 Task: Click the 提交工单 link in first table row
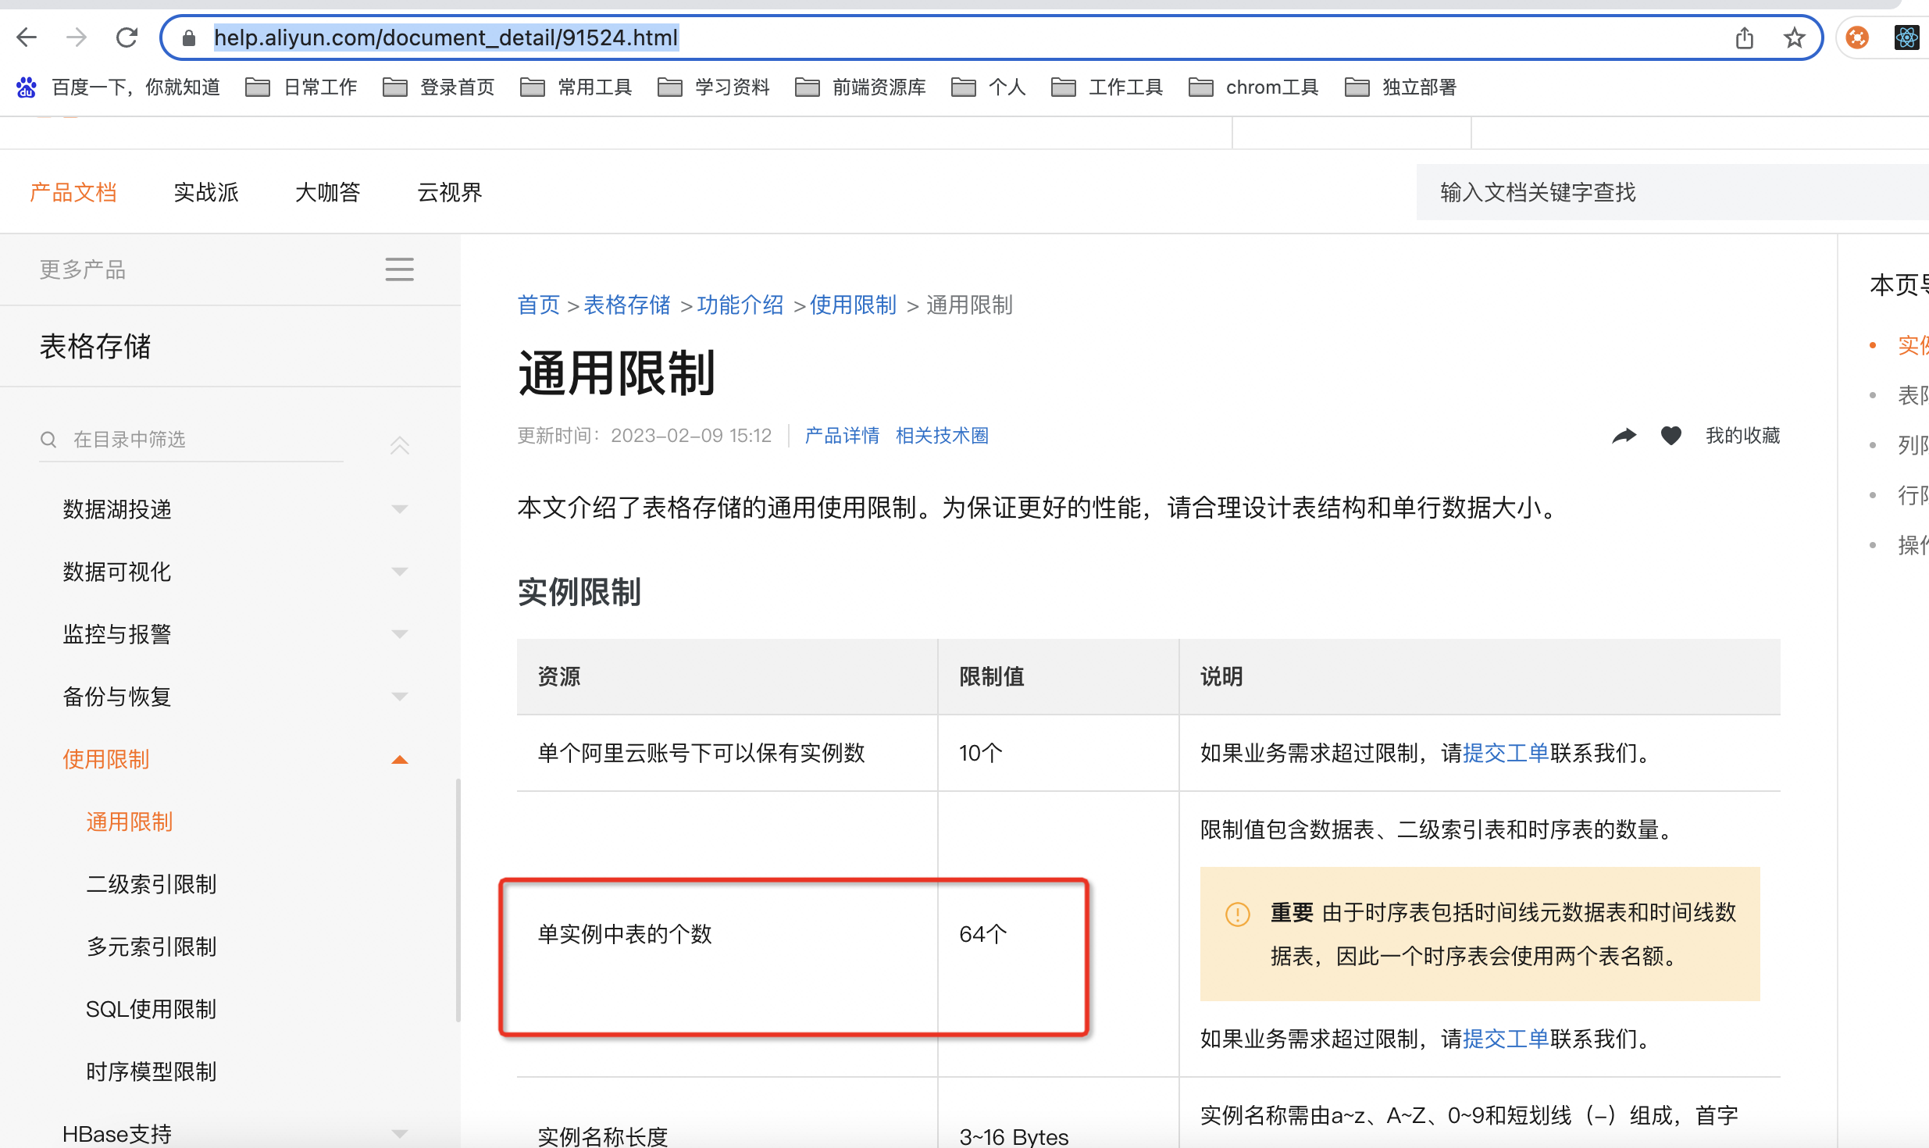[1505, 753]
